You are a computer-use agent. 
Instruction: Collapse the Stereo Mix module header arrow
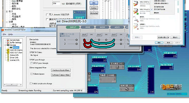[x=97, y=85]
